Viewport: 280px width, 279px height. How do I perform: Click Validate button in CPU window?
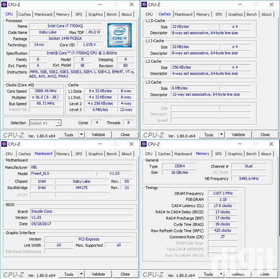[x=98, y=135]
